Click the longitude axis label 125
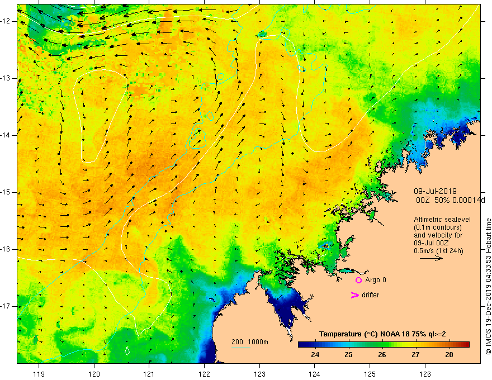The height and width of the screenshot is (380, 492). tap(370, 374)
